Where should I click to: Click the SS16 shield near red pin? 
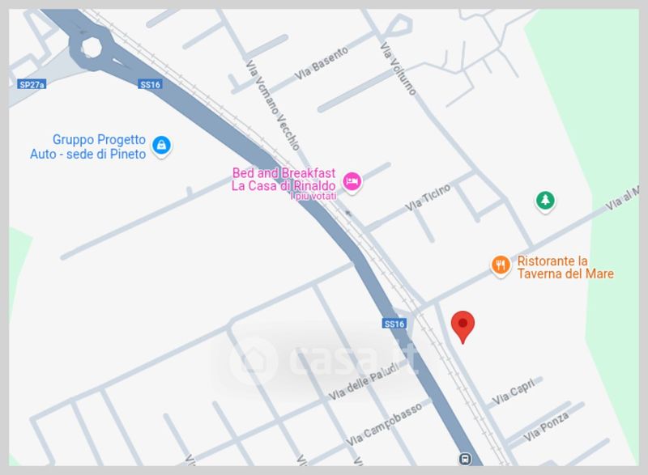(394, 324)
